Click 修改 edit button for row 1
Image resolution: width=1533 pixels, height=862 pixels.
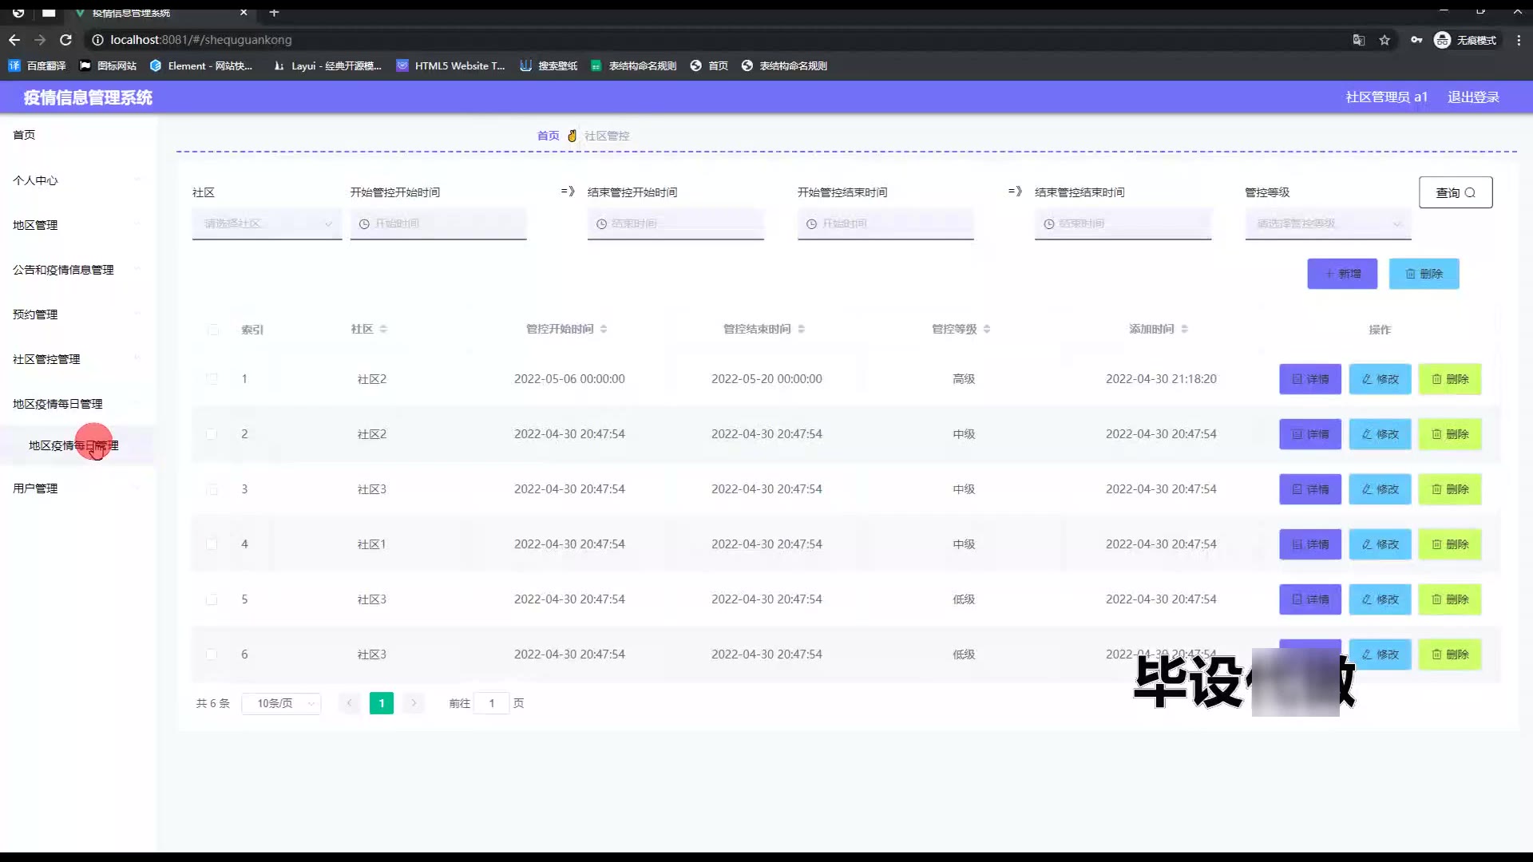(x=1380, y=379)
